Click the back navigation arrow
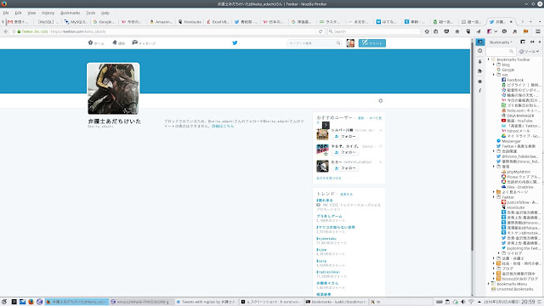The width and height of the screenshot is (544, 306). (x=6, y=31)
